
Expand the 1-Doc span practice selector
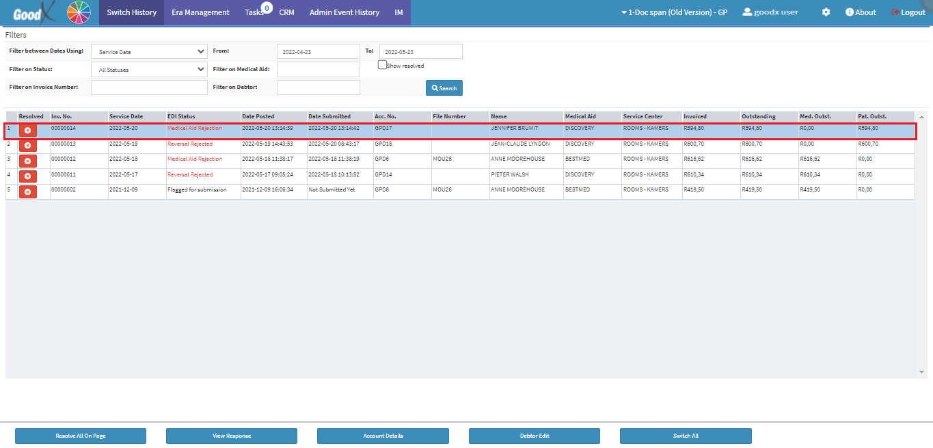[674, 12]
